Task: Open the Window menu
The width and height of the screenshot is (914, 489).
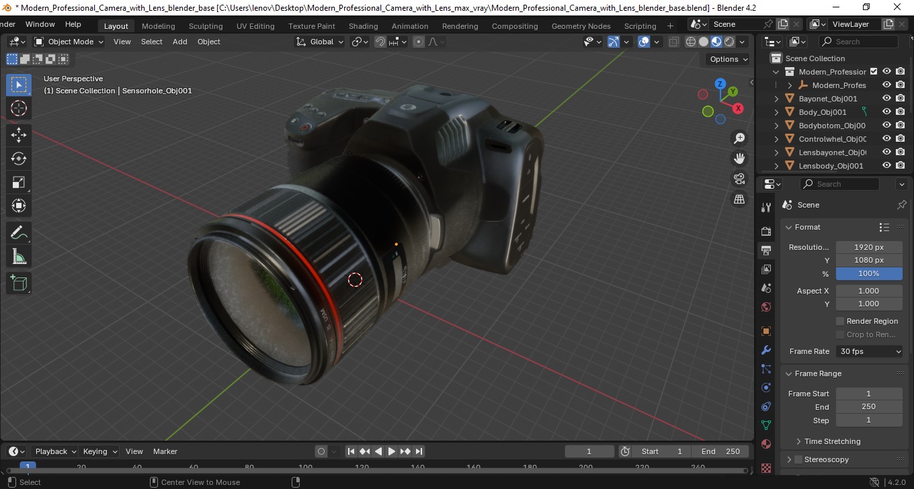Action: (x=40, y=24)
